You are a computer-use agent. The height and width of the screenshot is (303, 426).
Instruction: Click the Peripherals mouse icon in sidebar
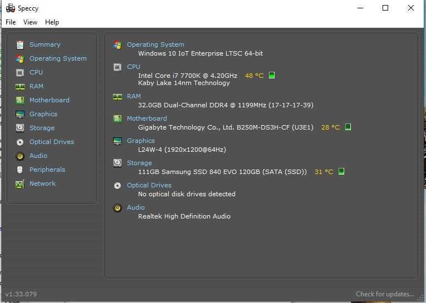[x=20, y=170]
